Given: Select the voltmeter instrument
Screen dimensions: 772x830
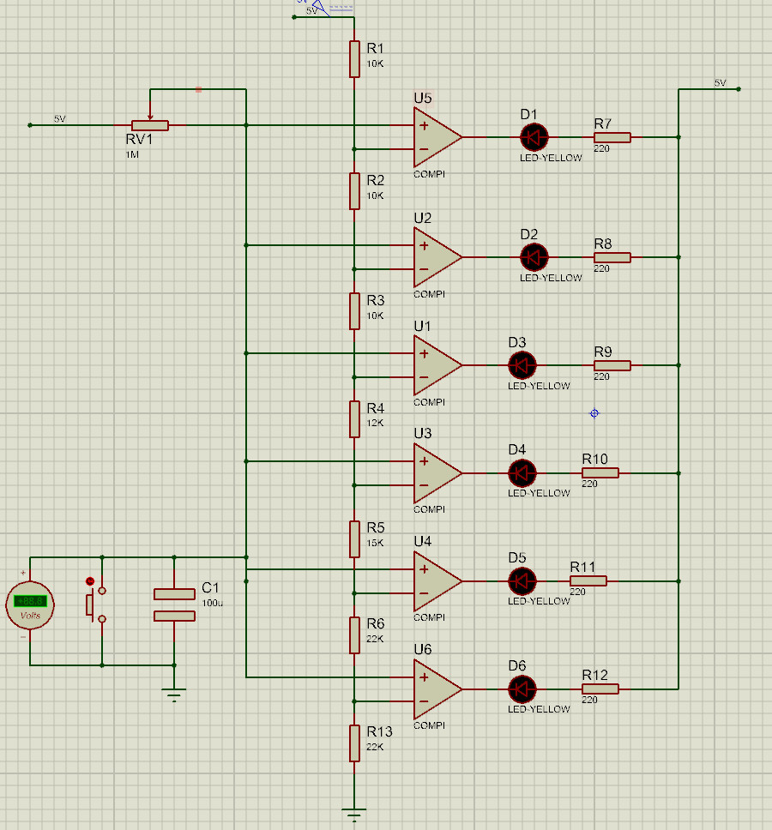Looking at the screenshot, I should pos(30,605).
